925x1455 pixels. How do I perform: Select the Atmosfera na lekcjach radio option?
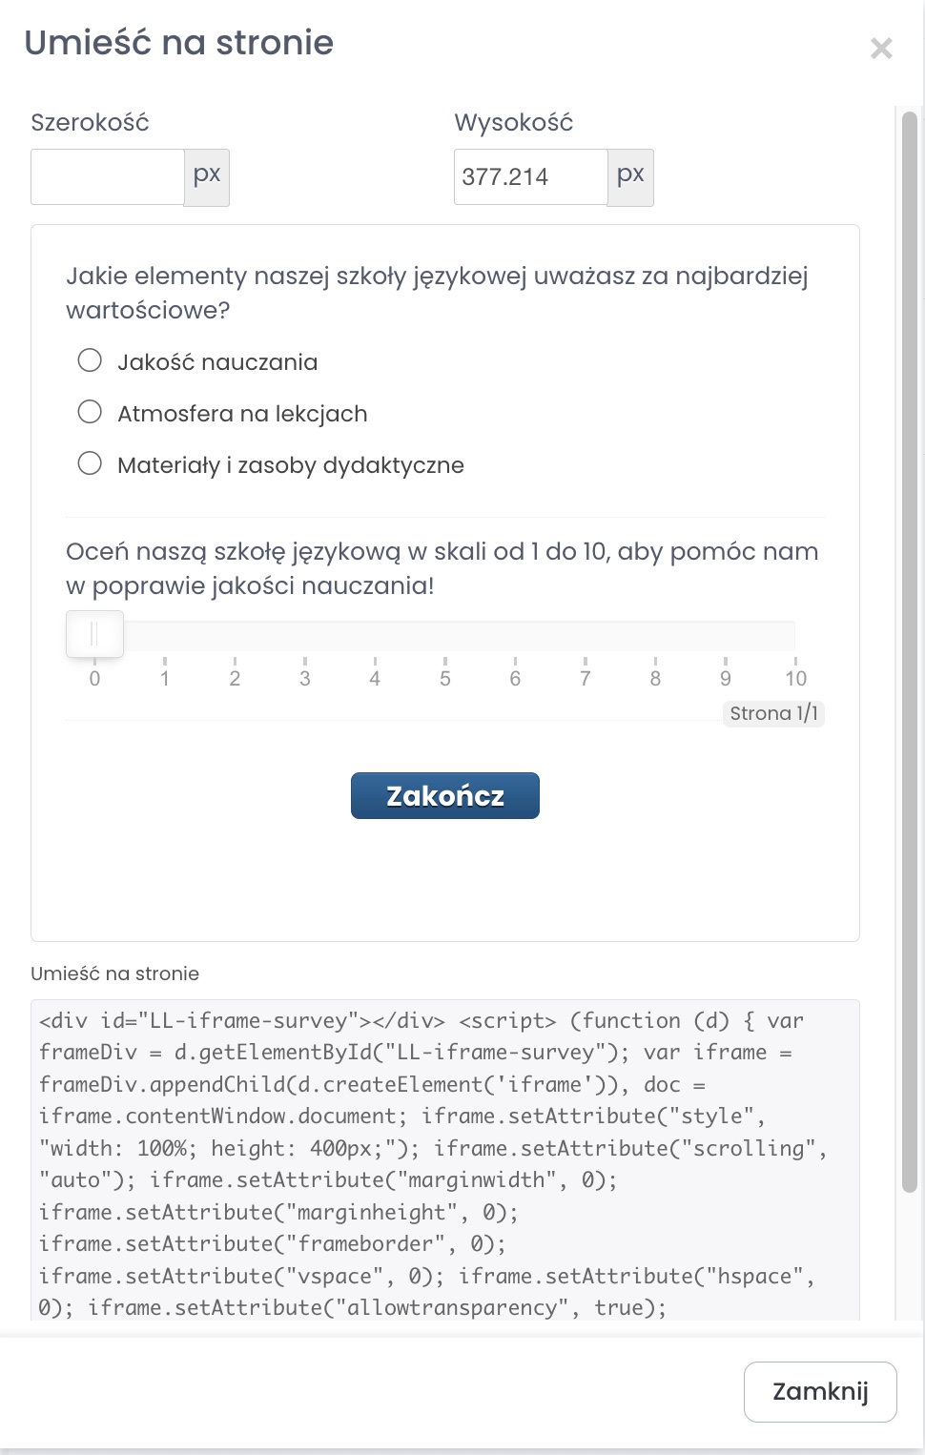click(x=90, y=412)
